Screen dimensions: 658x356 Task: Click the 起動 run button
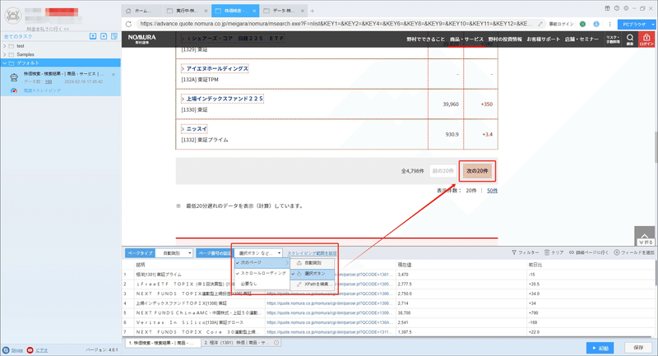pos(600,348)
